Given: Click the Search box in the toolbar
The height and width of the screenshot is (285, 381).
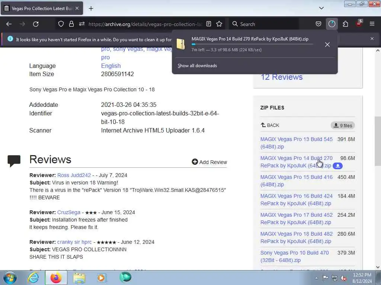Looking at the screenshot, I should (x=264, y=24).
